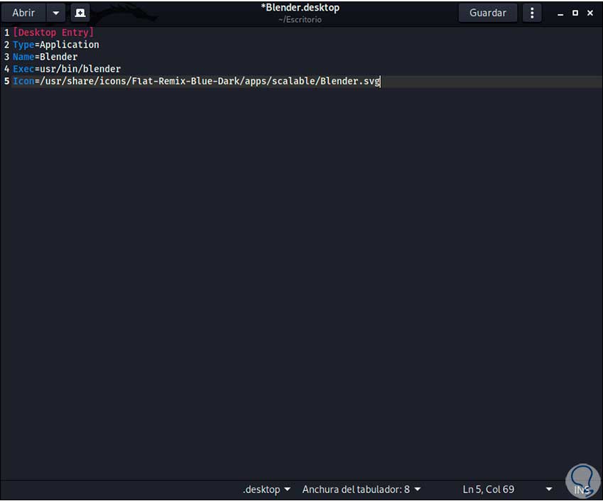Open the Anchura del tabulador dropdown
This screenshot has width=603, height=501.
click(x=361, y=490)
